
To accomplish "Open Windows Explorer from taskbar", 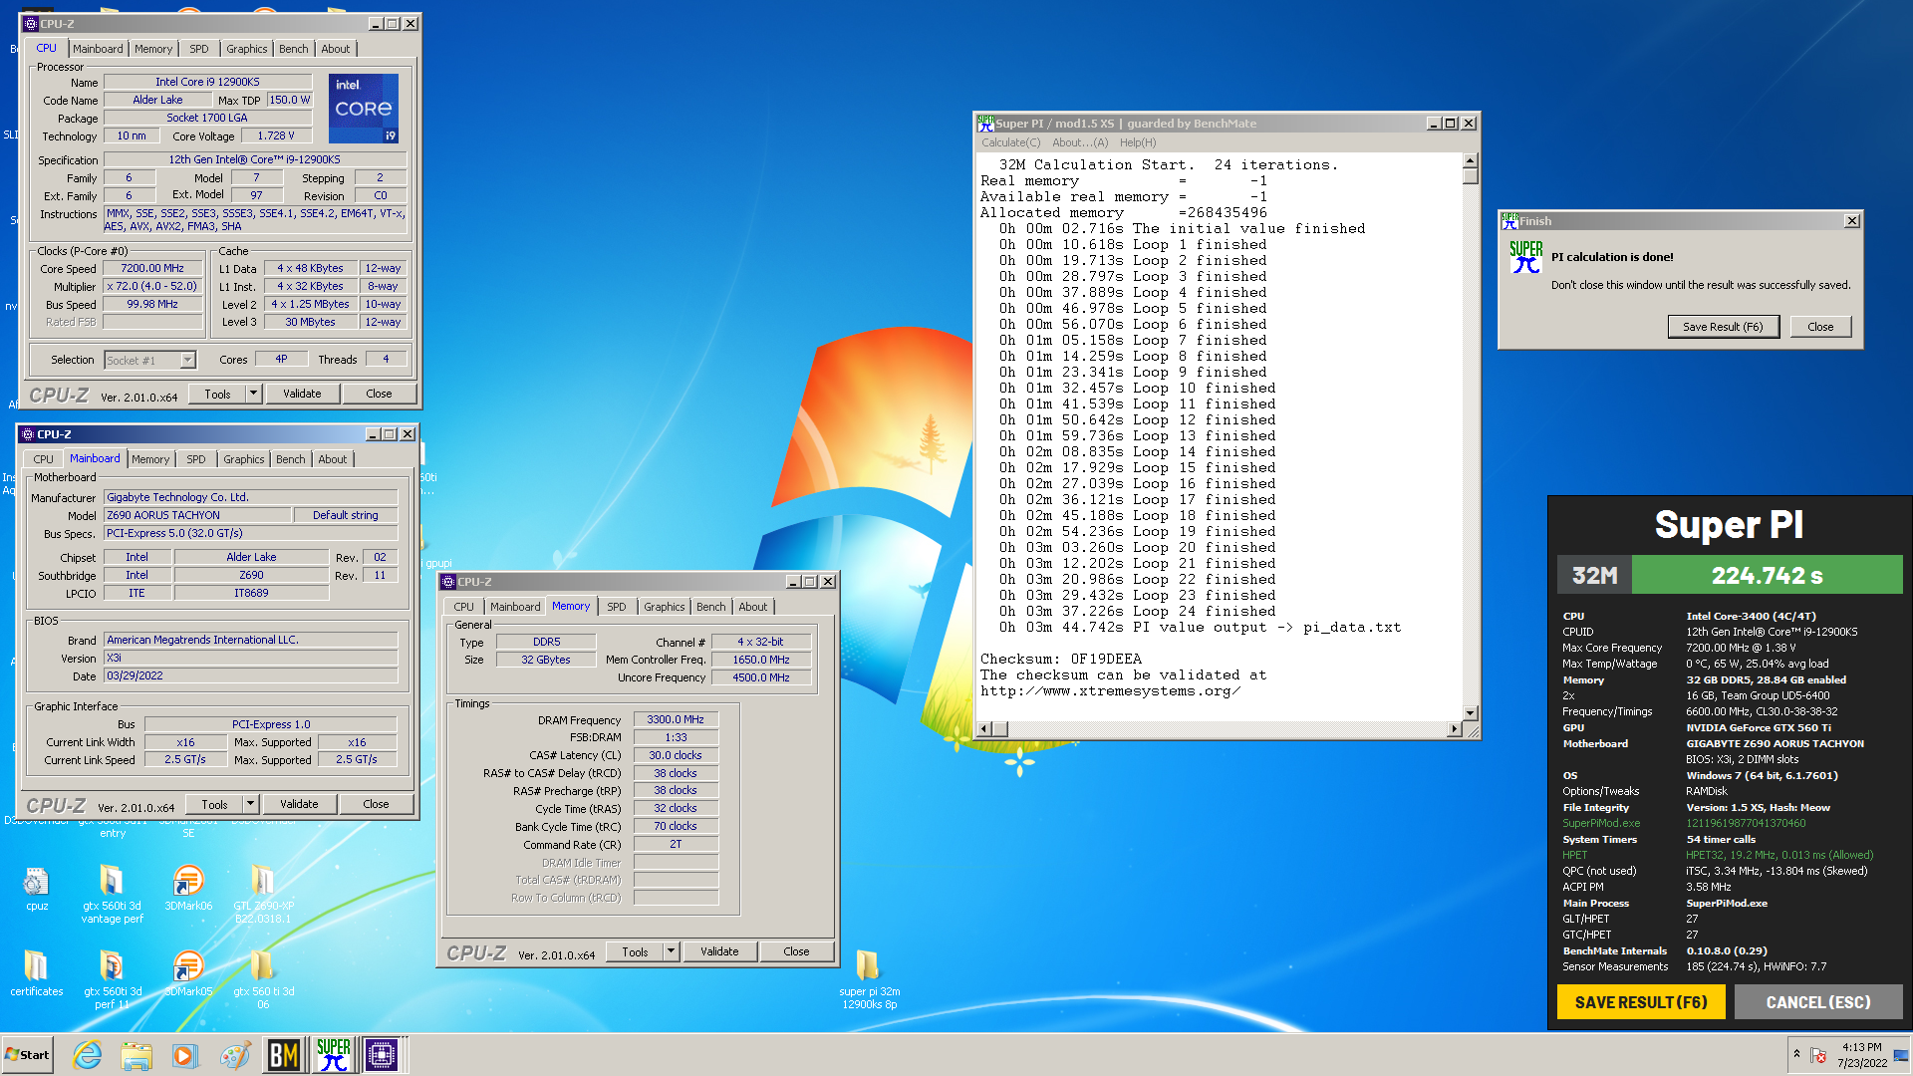I will (137, 1055).
